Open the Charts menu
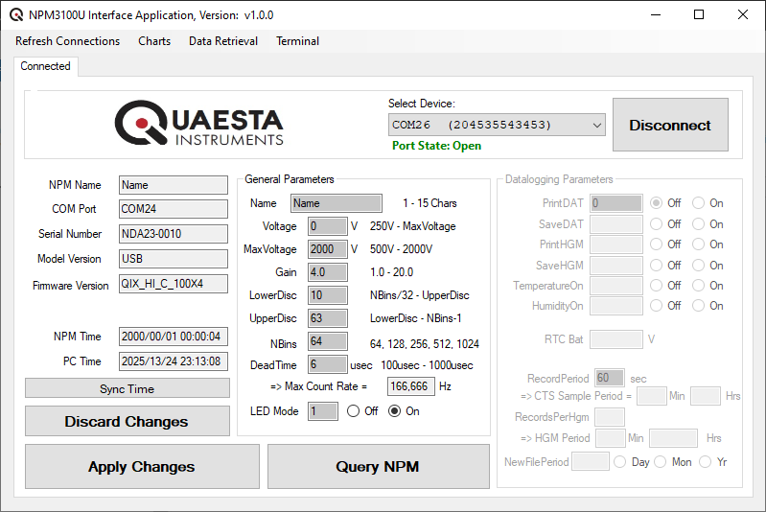Screen dimensions: 766x512 click(x=154, y=41)
